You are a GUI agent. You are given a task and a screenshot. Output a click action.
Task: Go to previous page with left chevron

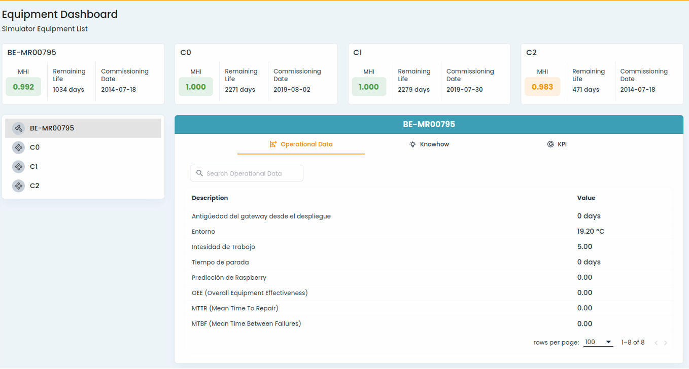656,343
